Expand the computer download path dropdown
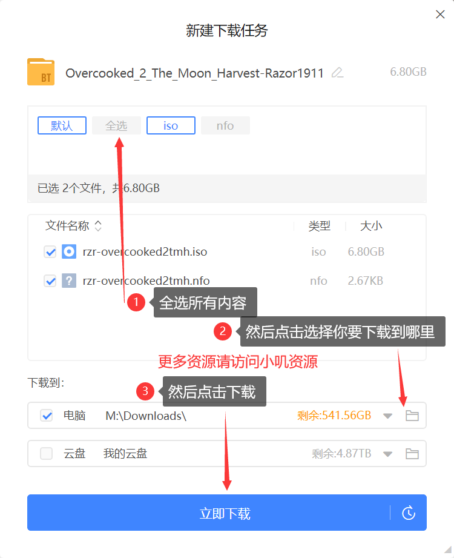Viewport: 454px width, 558px height. (x=387, y=416)
